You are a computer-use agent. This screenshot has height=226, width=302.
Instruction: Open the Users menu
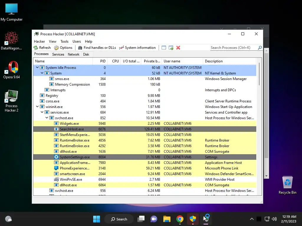pyautogui.click(x=77, y=41)
